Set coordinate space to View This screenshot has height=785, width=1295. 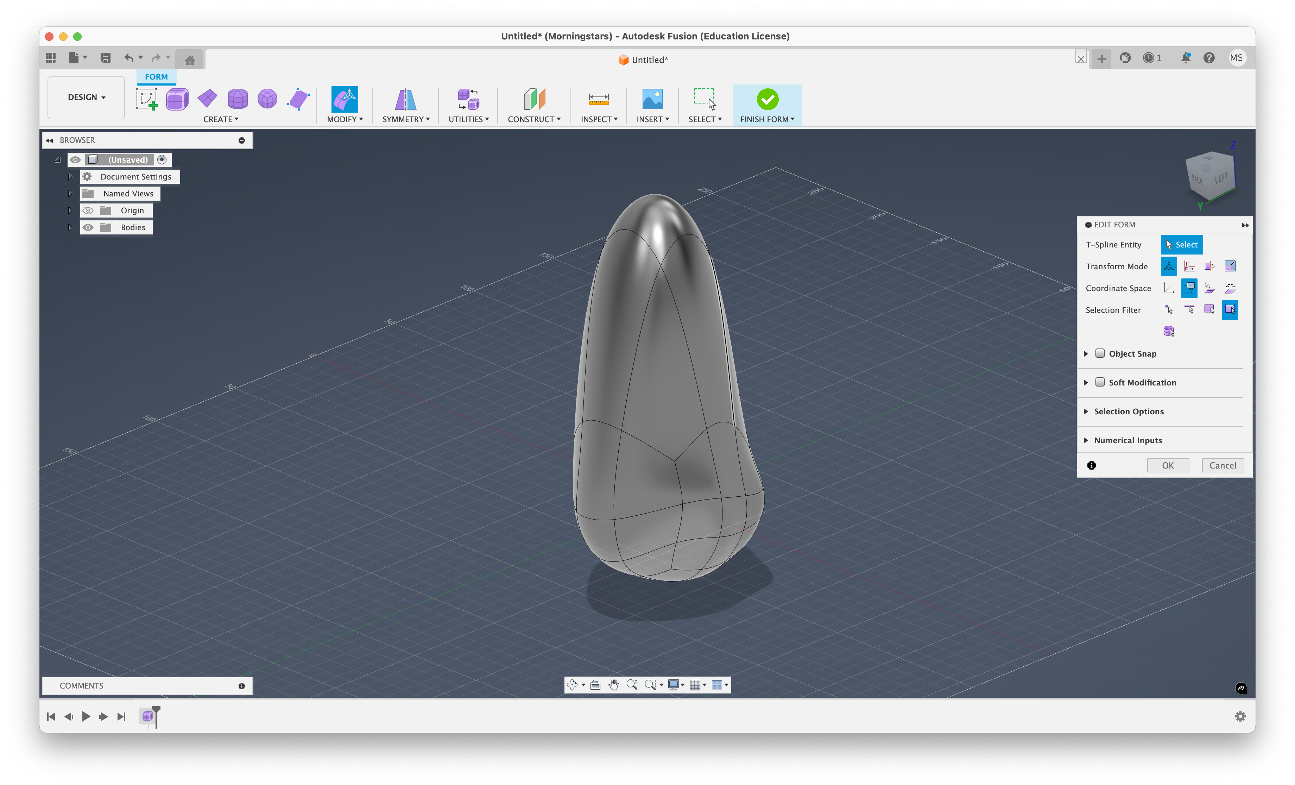pyautogui.click(x=1189, y=288)
